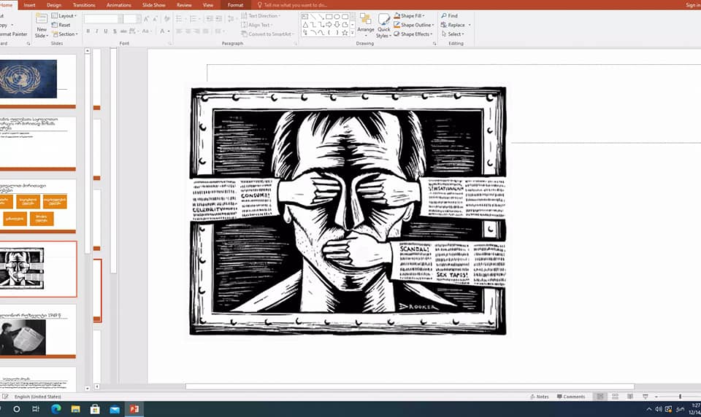This screenshot has width=701, height=417.
Task: Switch to Reading View icon
Action: [630, 397]
